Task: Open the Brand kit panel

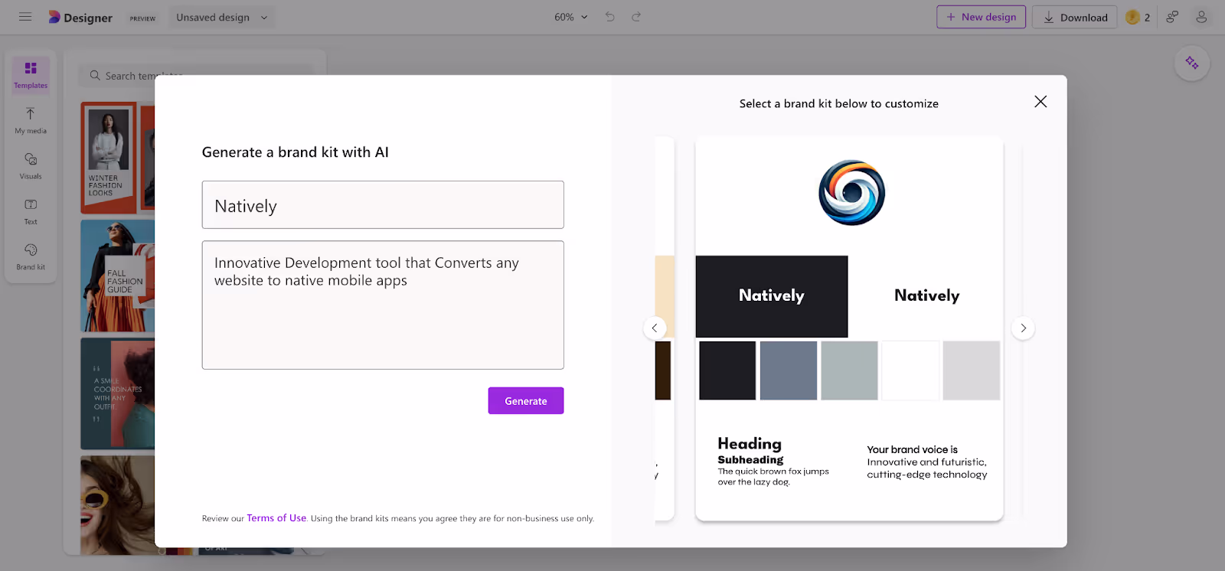Action: [31, 256]
